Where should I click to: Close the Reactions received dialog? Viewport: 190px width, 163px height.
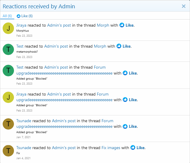[x=183, y=6]
